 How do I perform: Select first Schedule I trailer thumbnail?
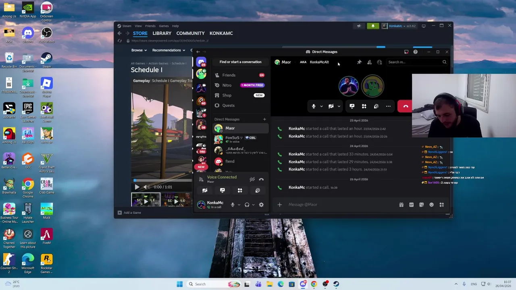coord(146,200)
